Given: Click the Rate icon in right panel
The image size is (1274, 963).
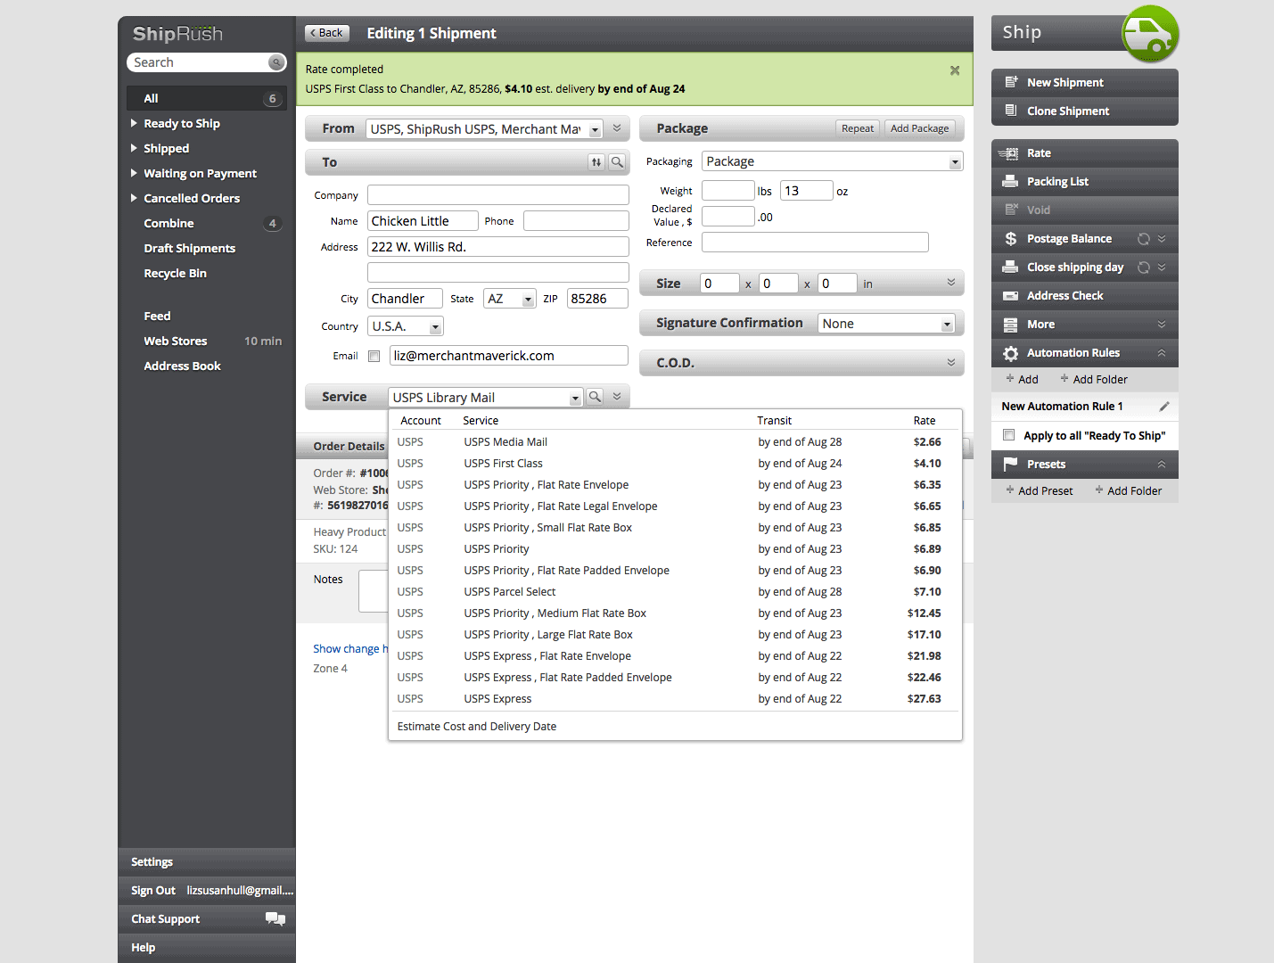Looking at the screenshot, I should pos(1008,153).
